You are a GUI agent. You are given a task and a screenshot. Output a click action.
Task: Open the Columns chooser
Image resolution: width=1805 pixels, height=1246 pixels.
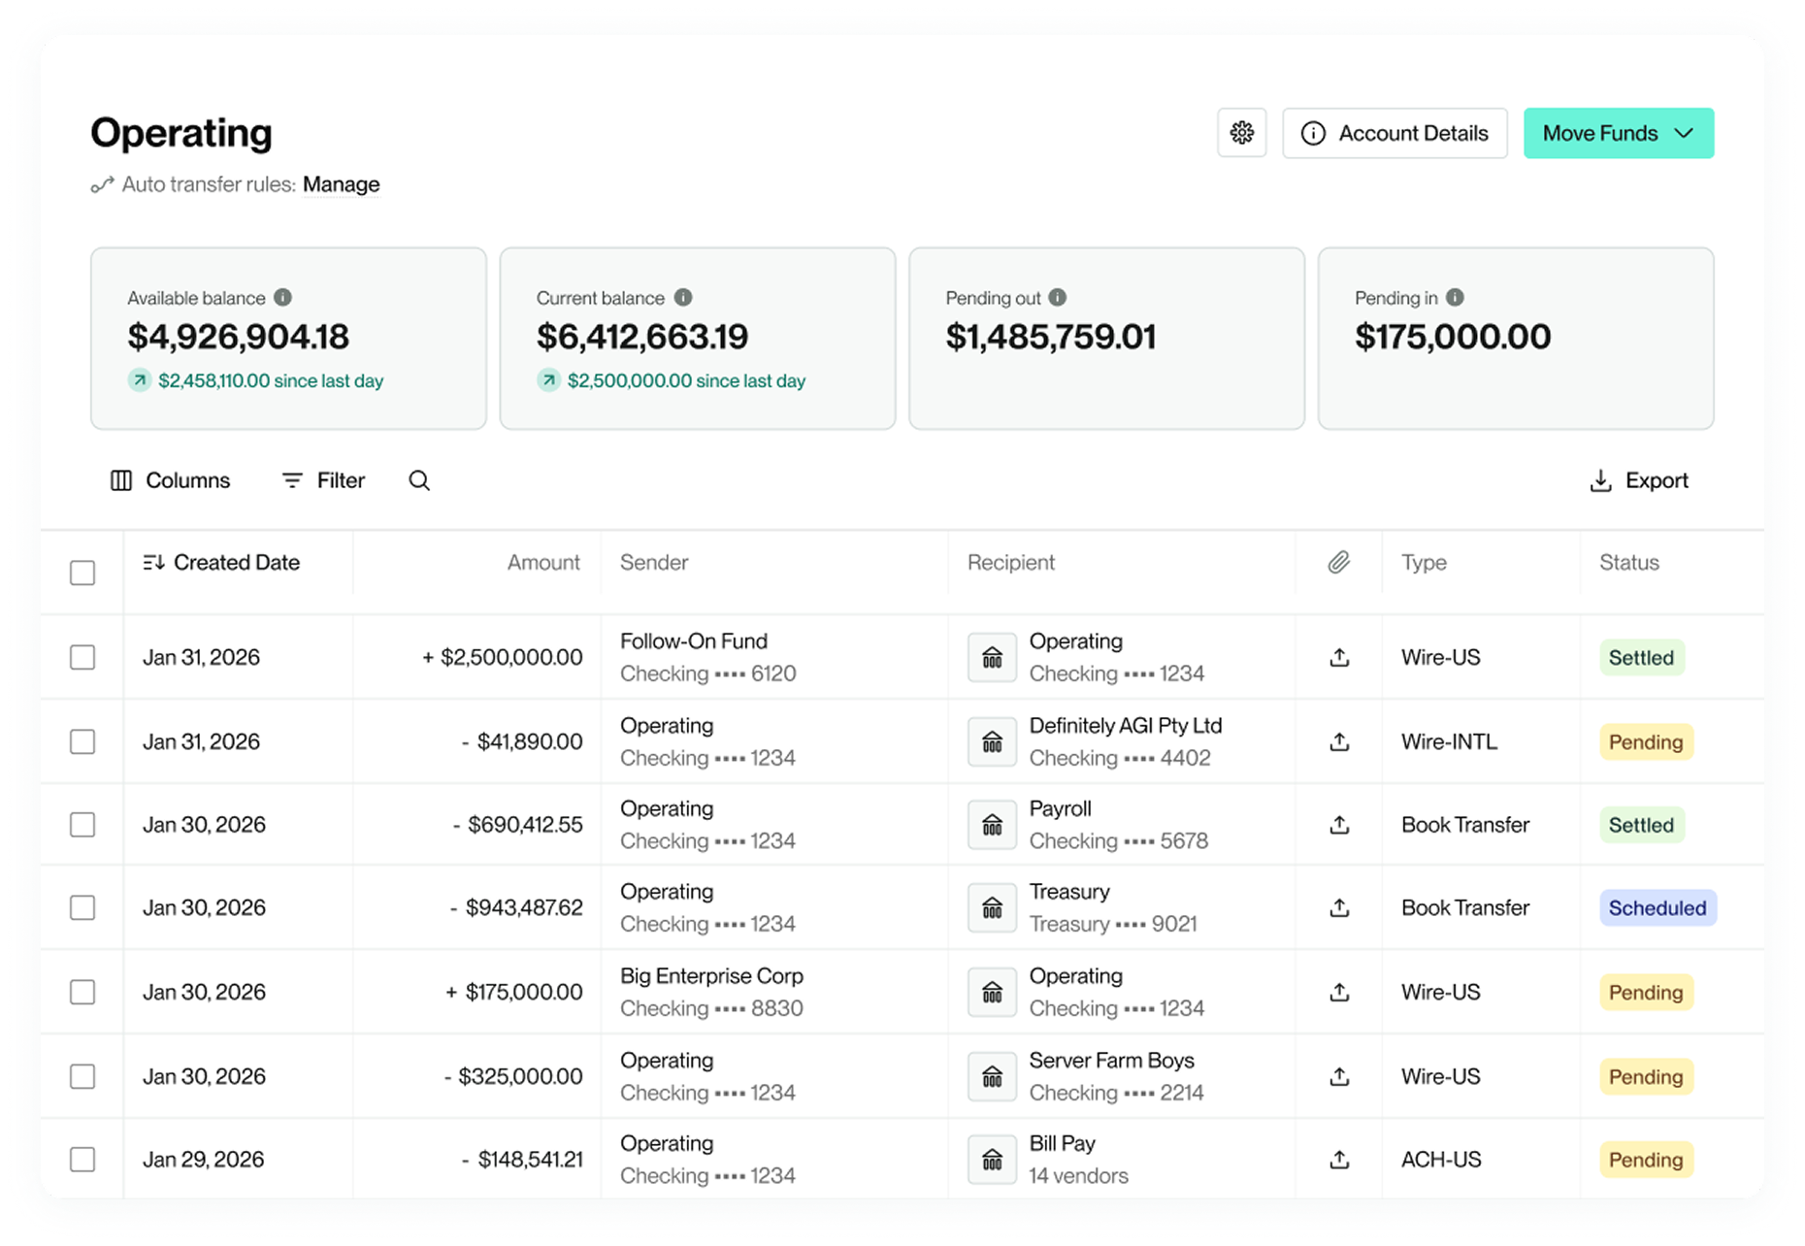coord(170,480)
